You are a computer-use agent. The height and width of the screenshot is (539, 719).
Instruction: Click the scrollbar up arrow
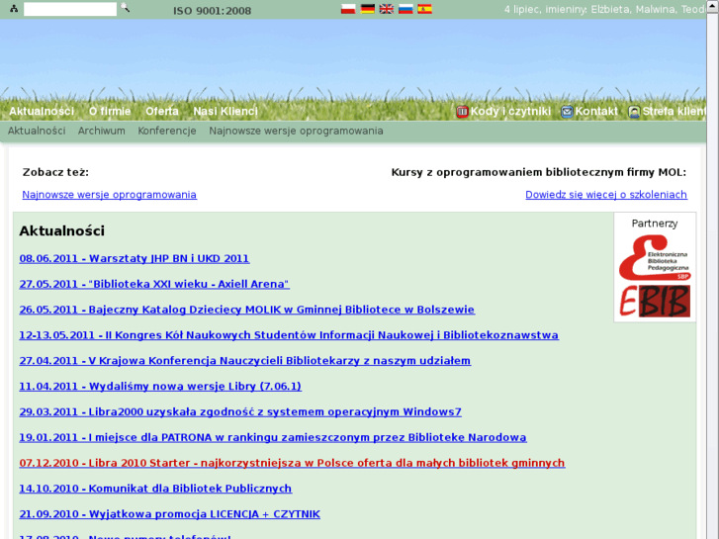click(713, 6)
